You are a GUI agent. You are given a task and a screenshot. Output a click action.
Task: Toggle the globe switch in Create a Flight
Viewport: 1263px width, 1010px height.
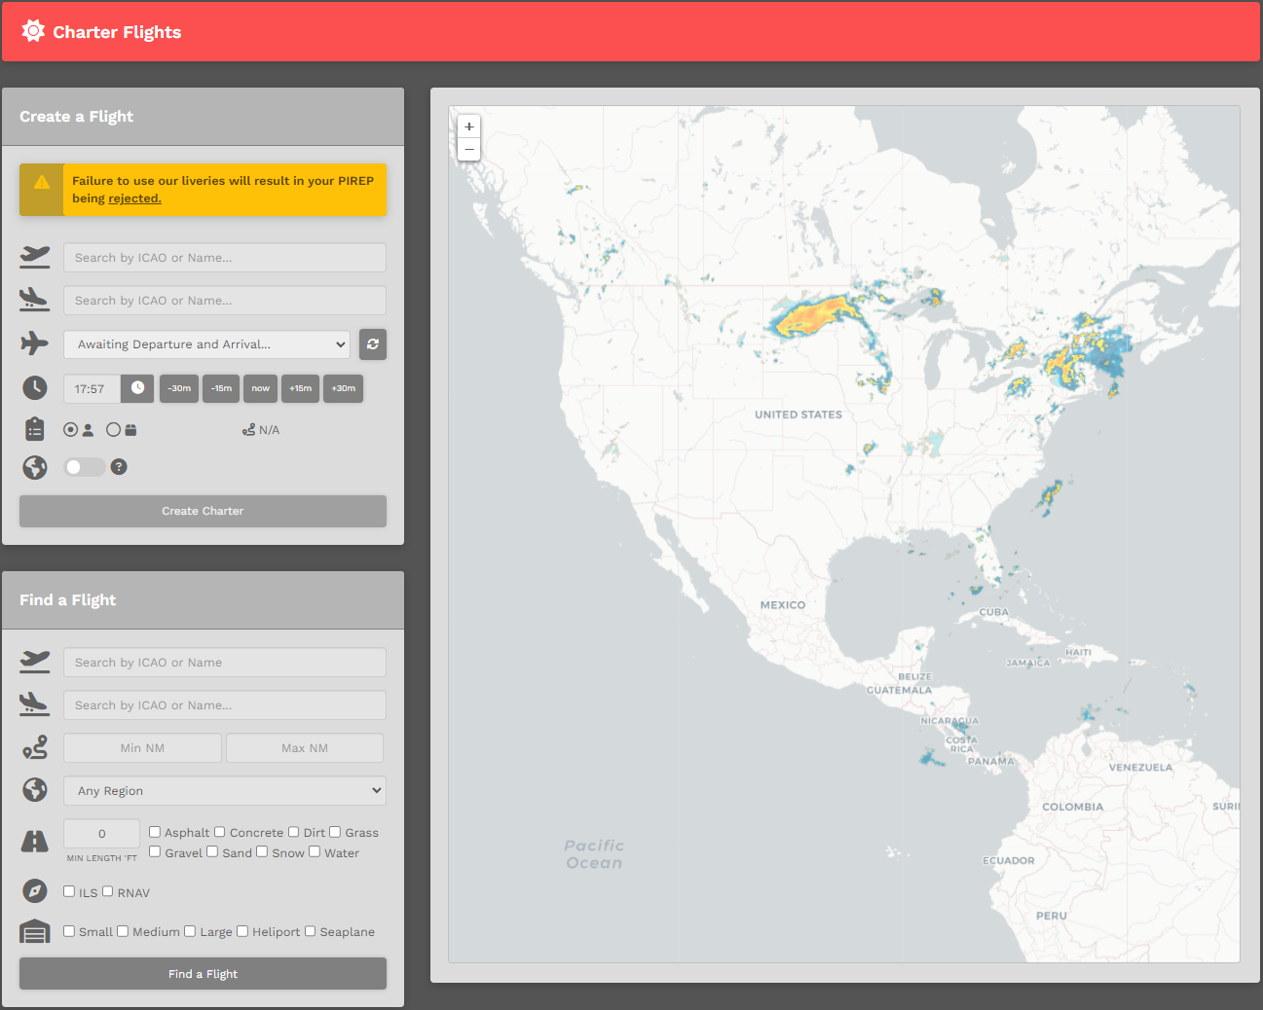point(85,467)
